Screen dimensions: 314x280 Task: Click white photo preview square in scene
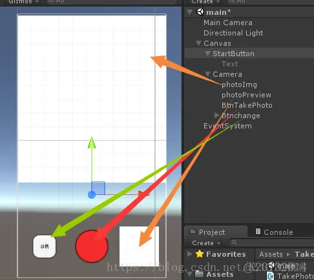139,246
